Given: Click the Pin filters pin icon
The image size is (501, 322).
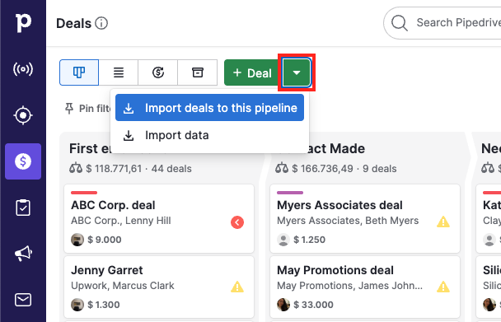Looking at the screenshot, I should 69,108.
